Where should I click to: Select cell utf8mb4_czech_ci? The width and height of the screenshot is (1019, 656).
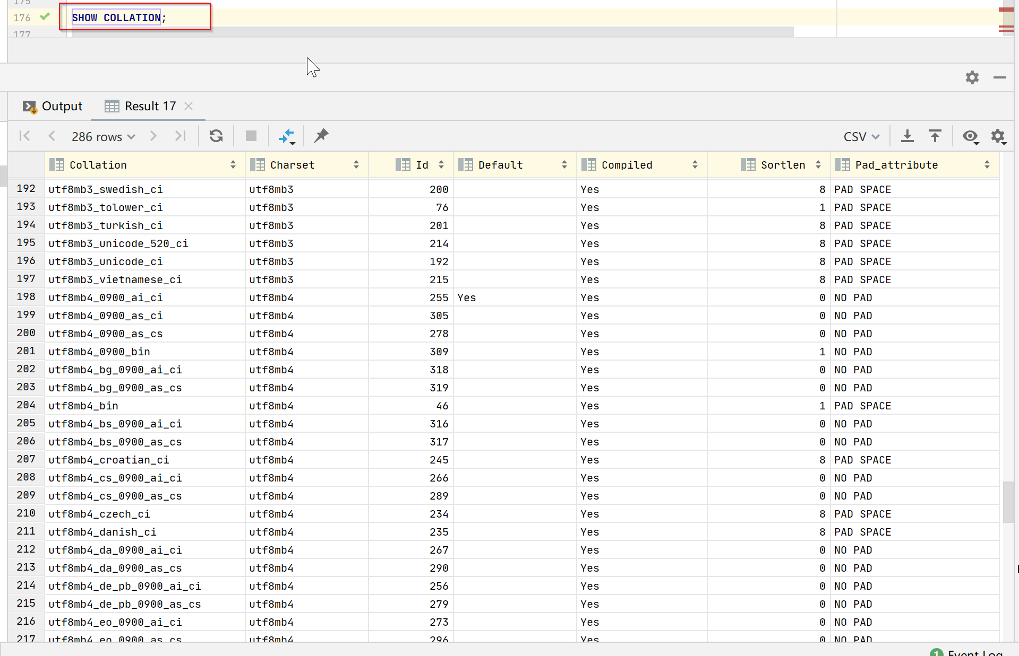pyautogui.click(x=145, y=514)
